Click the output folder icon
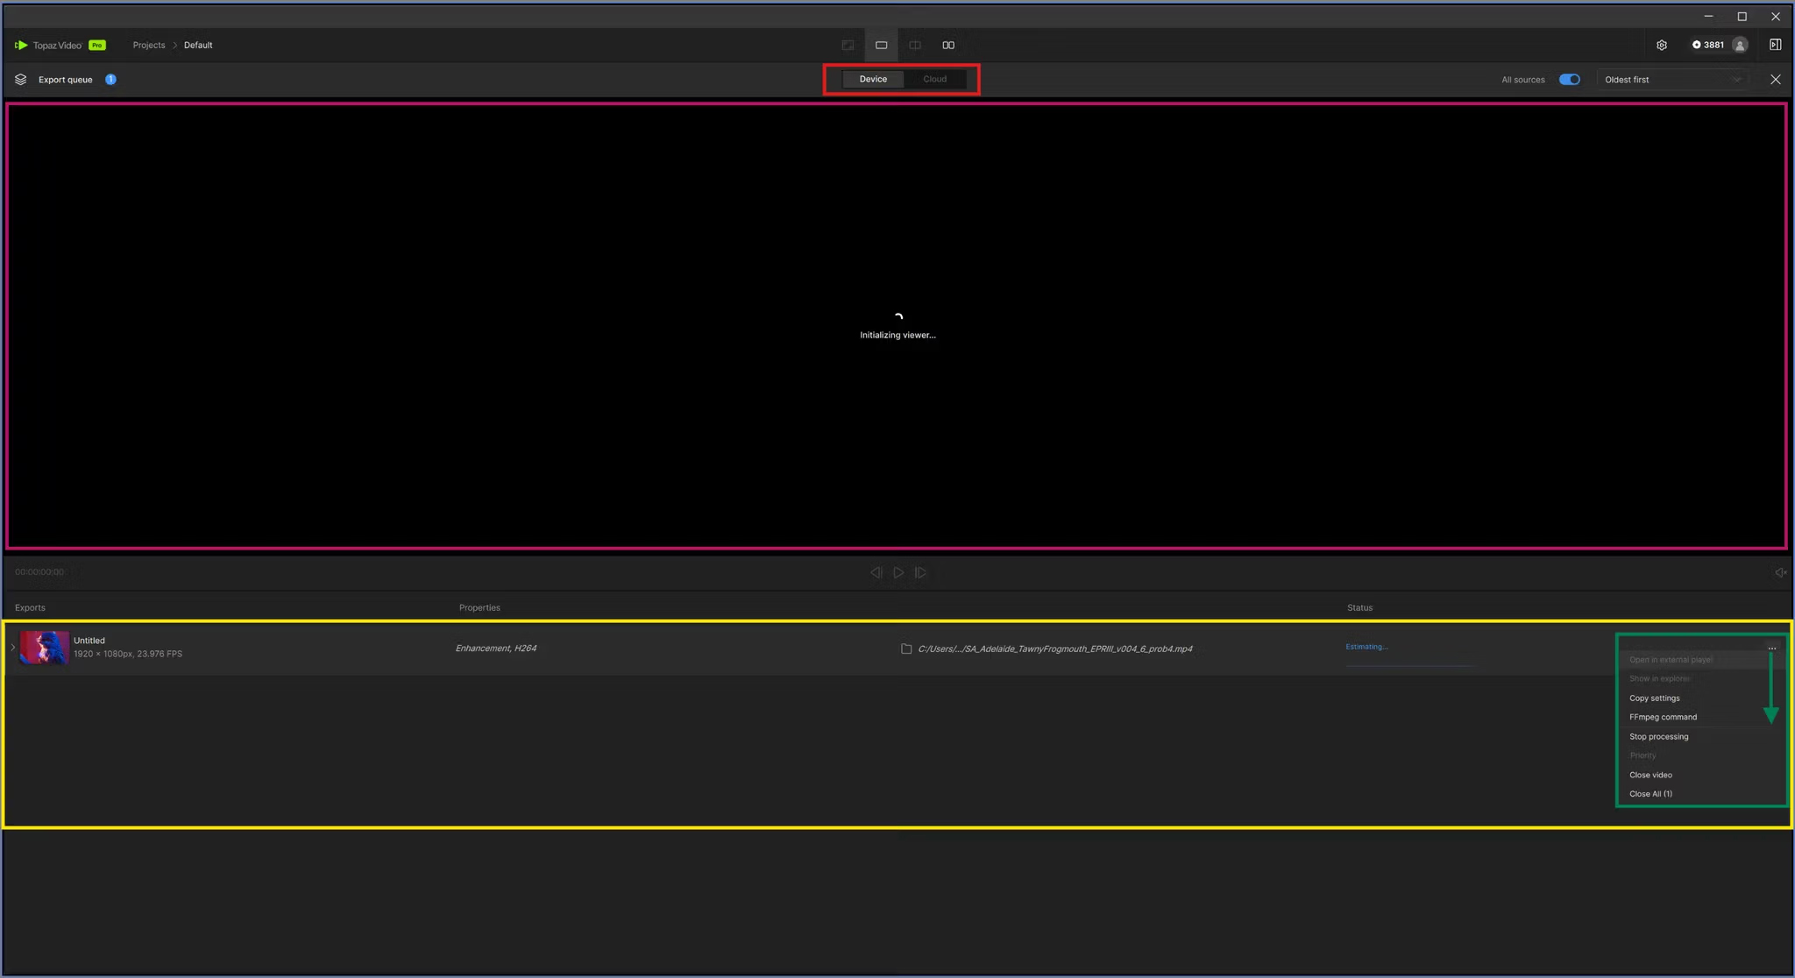The height and width of the screenshot is (978, 1795). point(906,648)
